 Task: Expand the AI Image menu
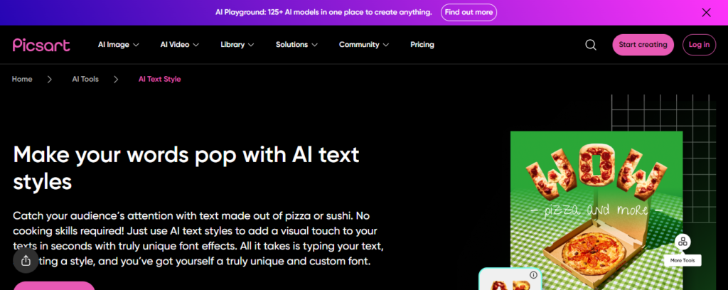coord(119,45)
